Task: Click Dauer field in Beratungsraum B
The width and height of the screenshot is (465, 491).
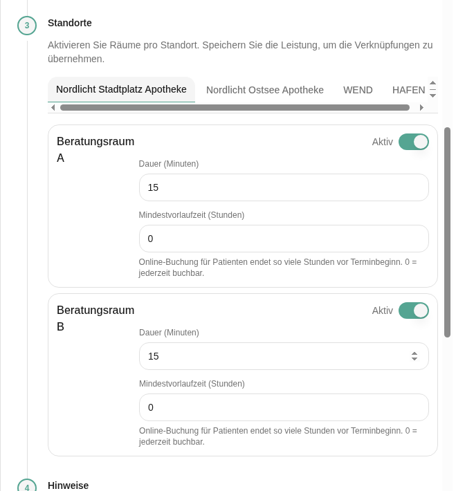Action: [284, 356]
